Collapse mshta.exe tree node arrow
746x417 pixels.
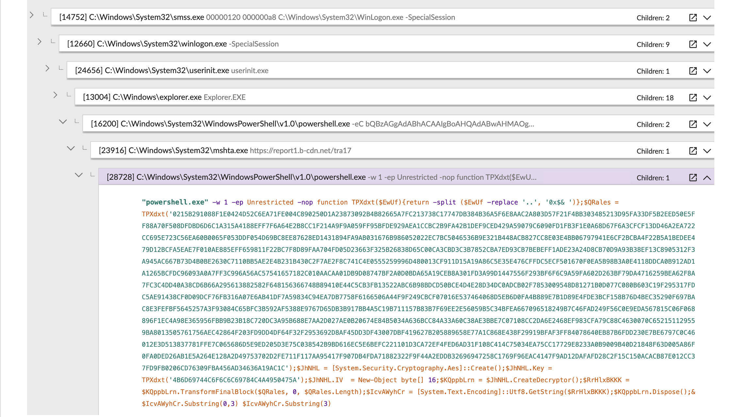coord(71,148)
